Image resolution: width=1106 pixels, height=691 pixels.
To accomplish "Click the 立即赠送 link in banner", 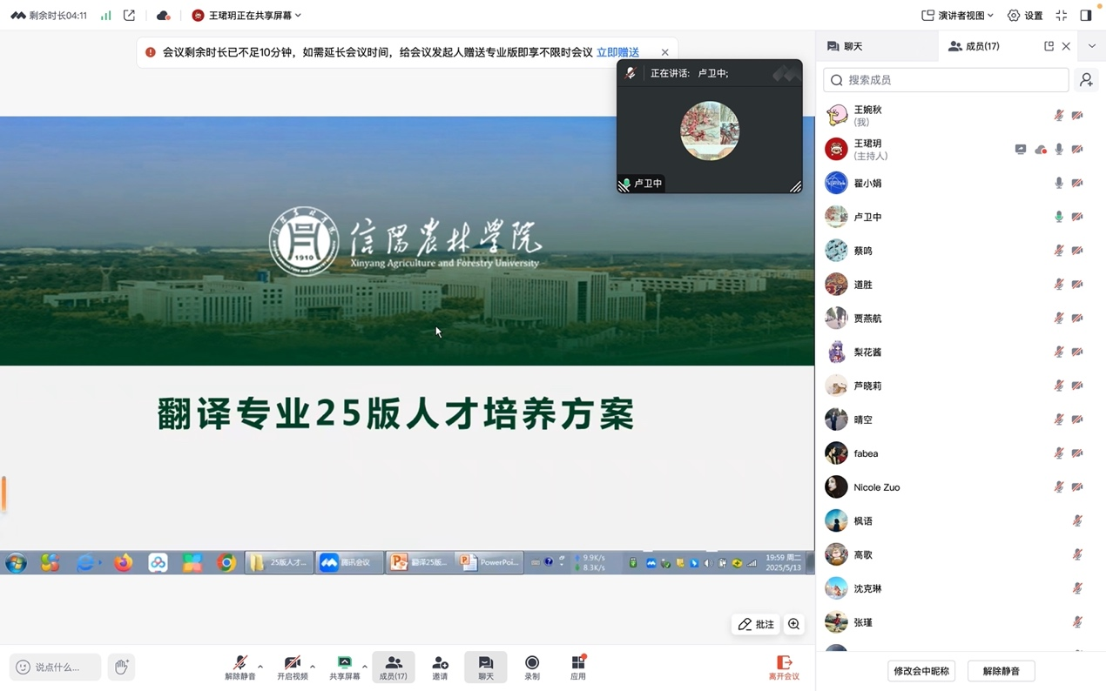I will (x=617, y=52).
